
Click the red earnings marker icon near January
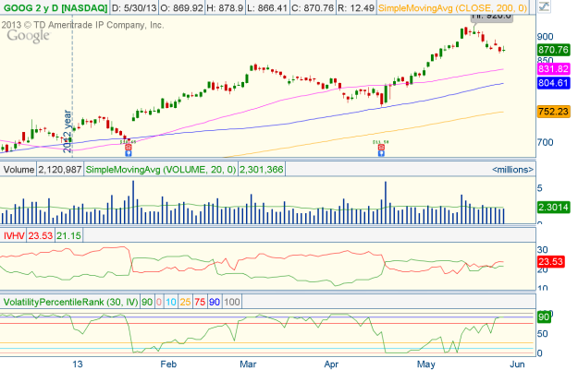tap(129, 147)
